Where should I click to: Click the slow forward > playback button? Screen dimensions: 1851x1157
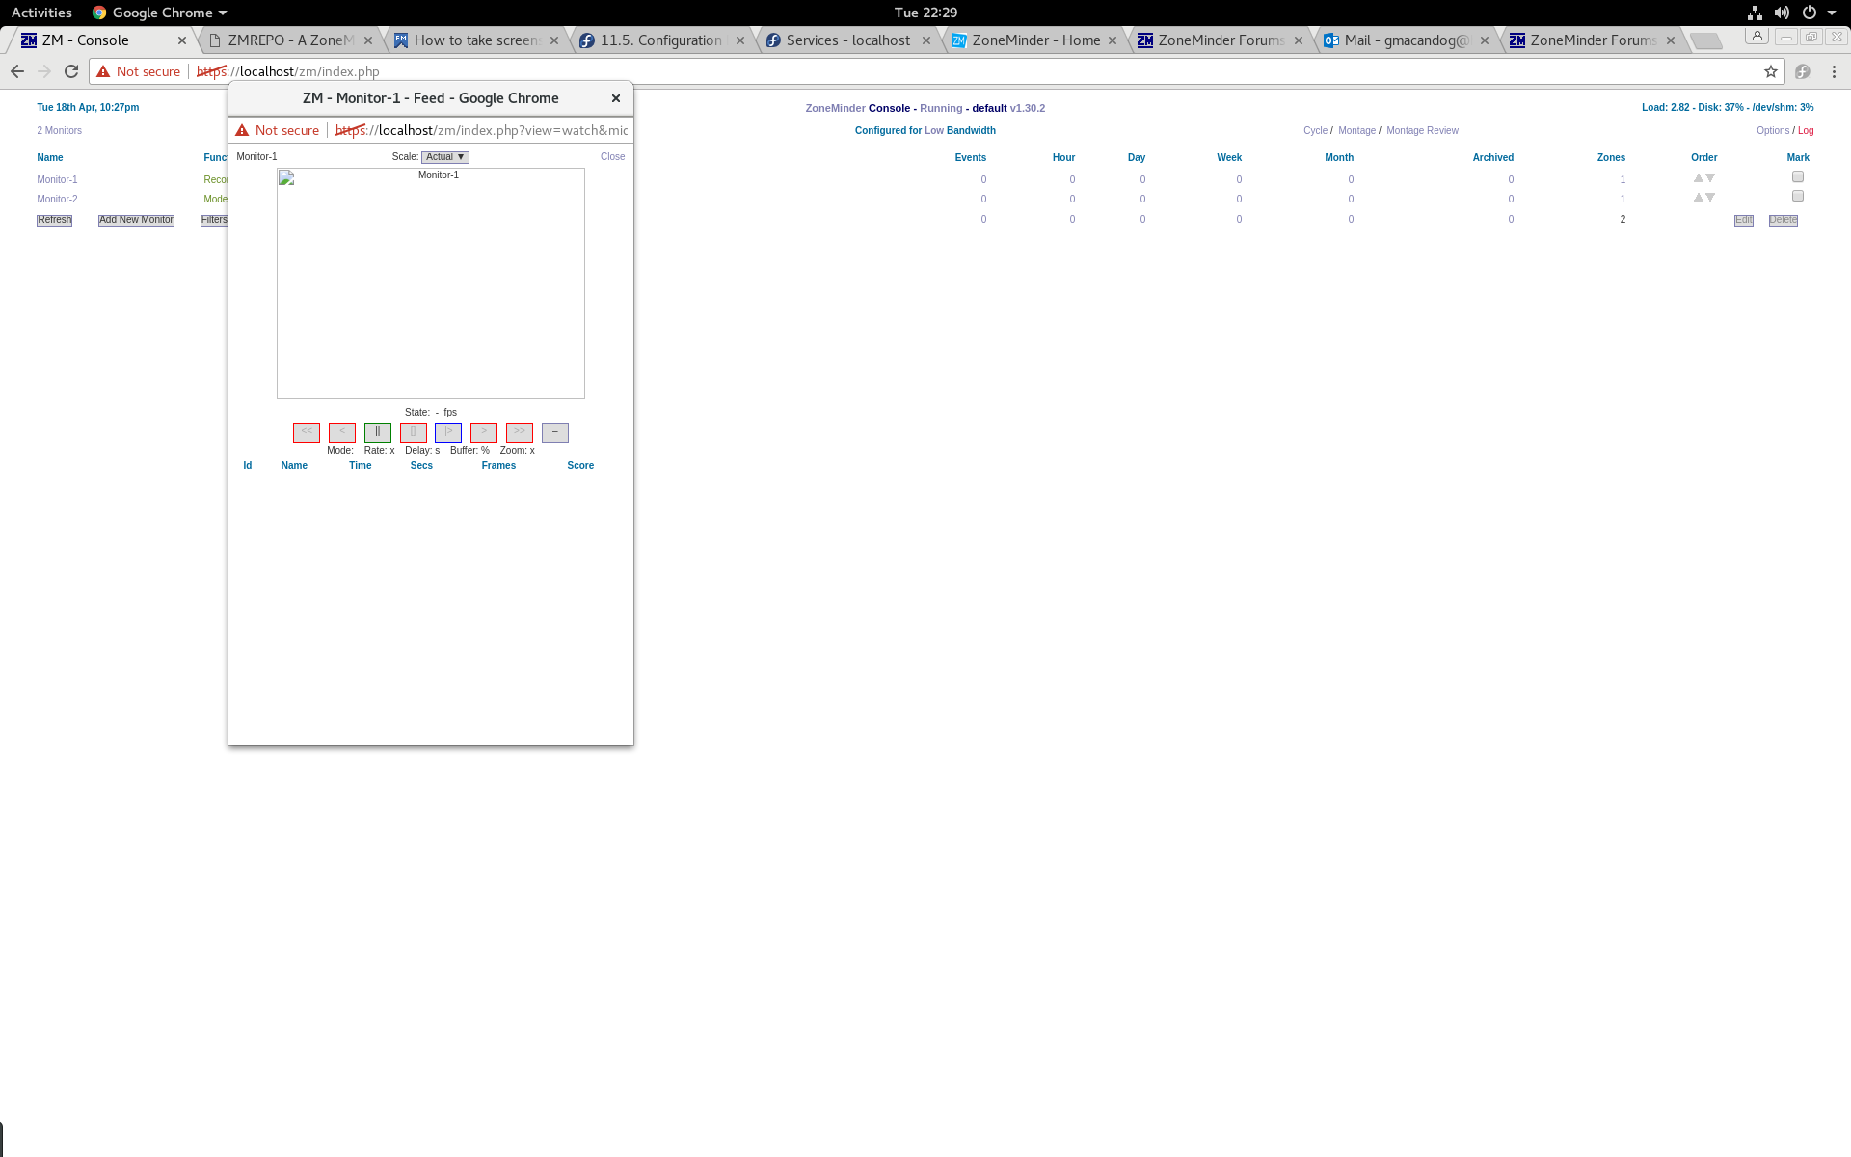[x=484, y=433]
